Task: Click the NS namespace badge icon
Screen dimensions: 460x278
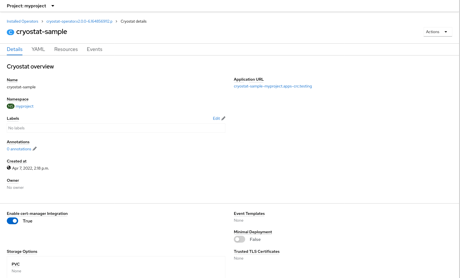Action: tap(10, 106)
